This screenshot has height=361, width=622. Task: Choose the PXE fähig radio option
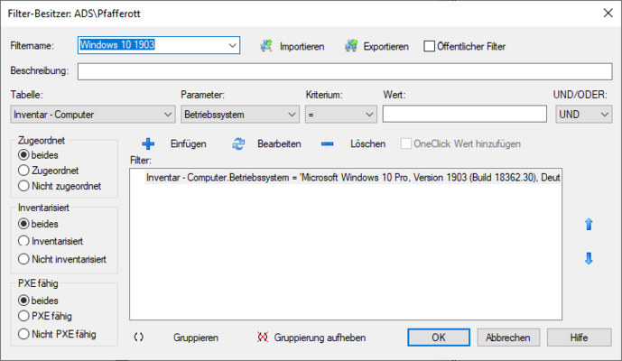coord(23,316)
